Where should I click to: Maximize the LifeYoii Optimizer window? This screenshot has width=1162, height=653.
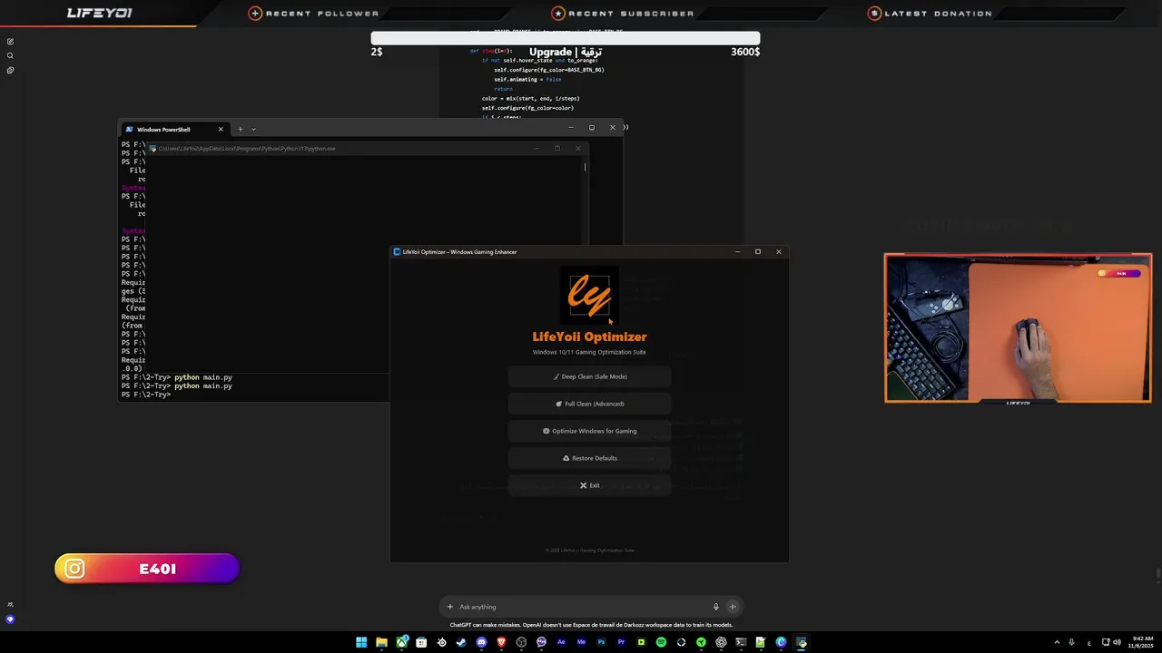coord(758,251)
